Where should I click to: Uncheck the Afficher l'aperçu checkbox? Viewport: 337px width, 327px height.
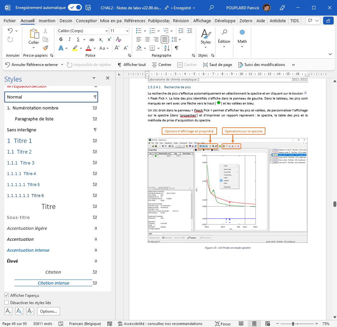(x=7, y=295)
